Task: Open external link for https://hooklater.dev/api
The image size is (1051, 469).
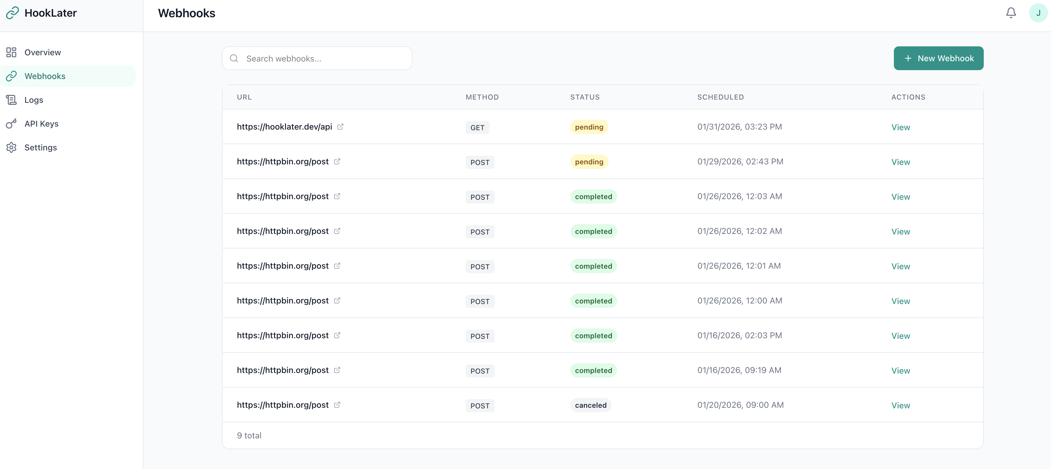Action: click(341, 126)
